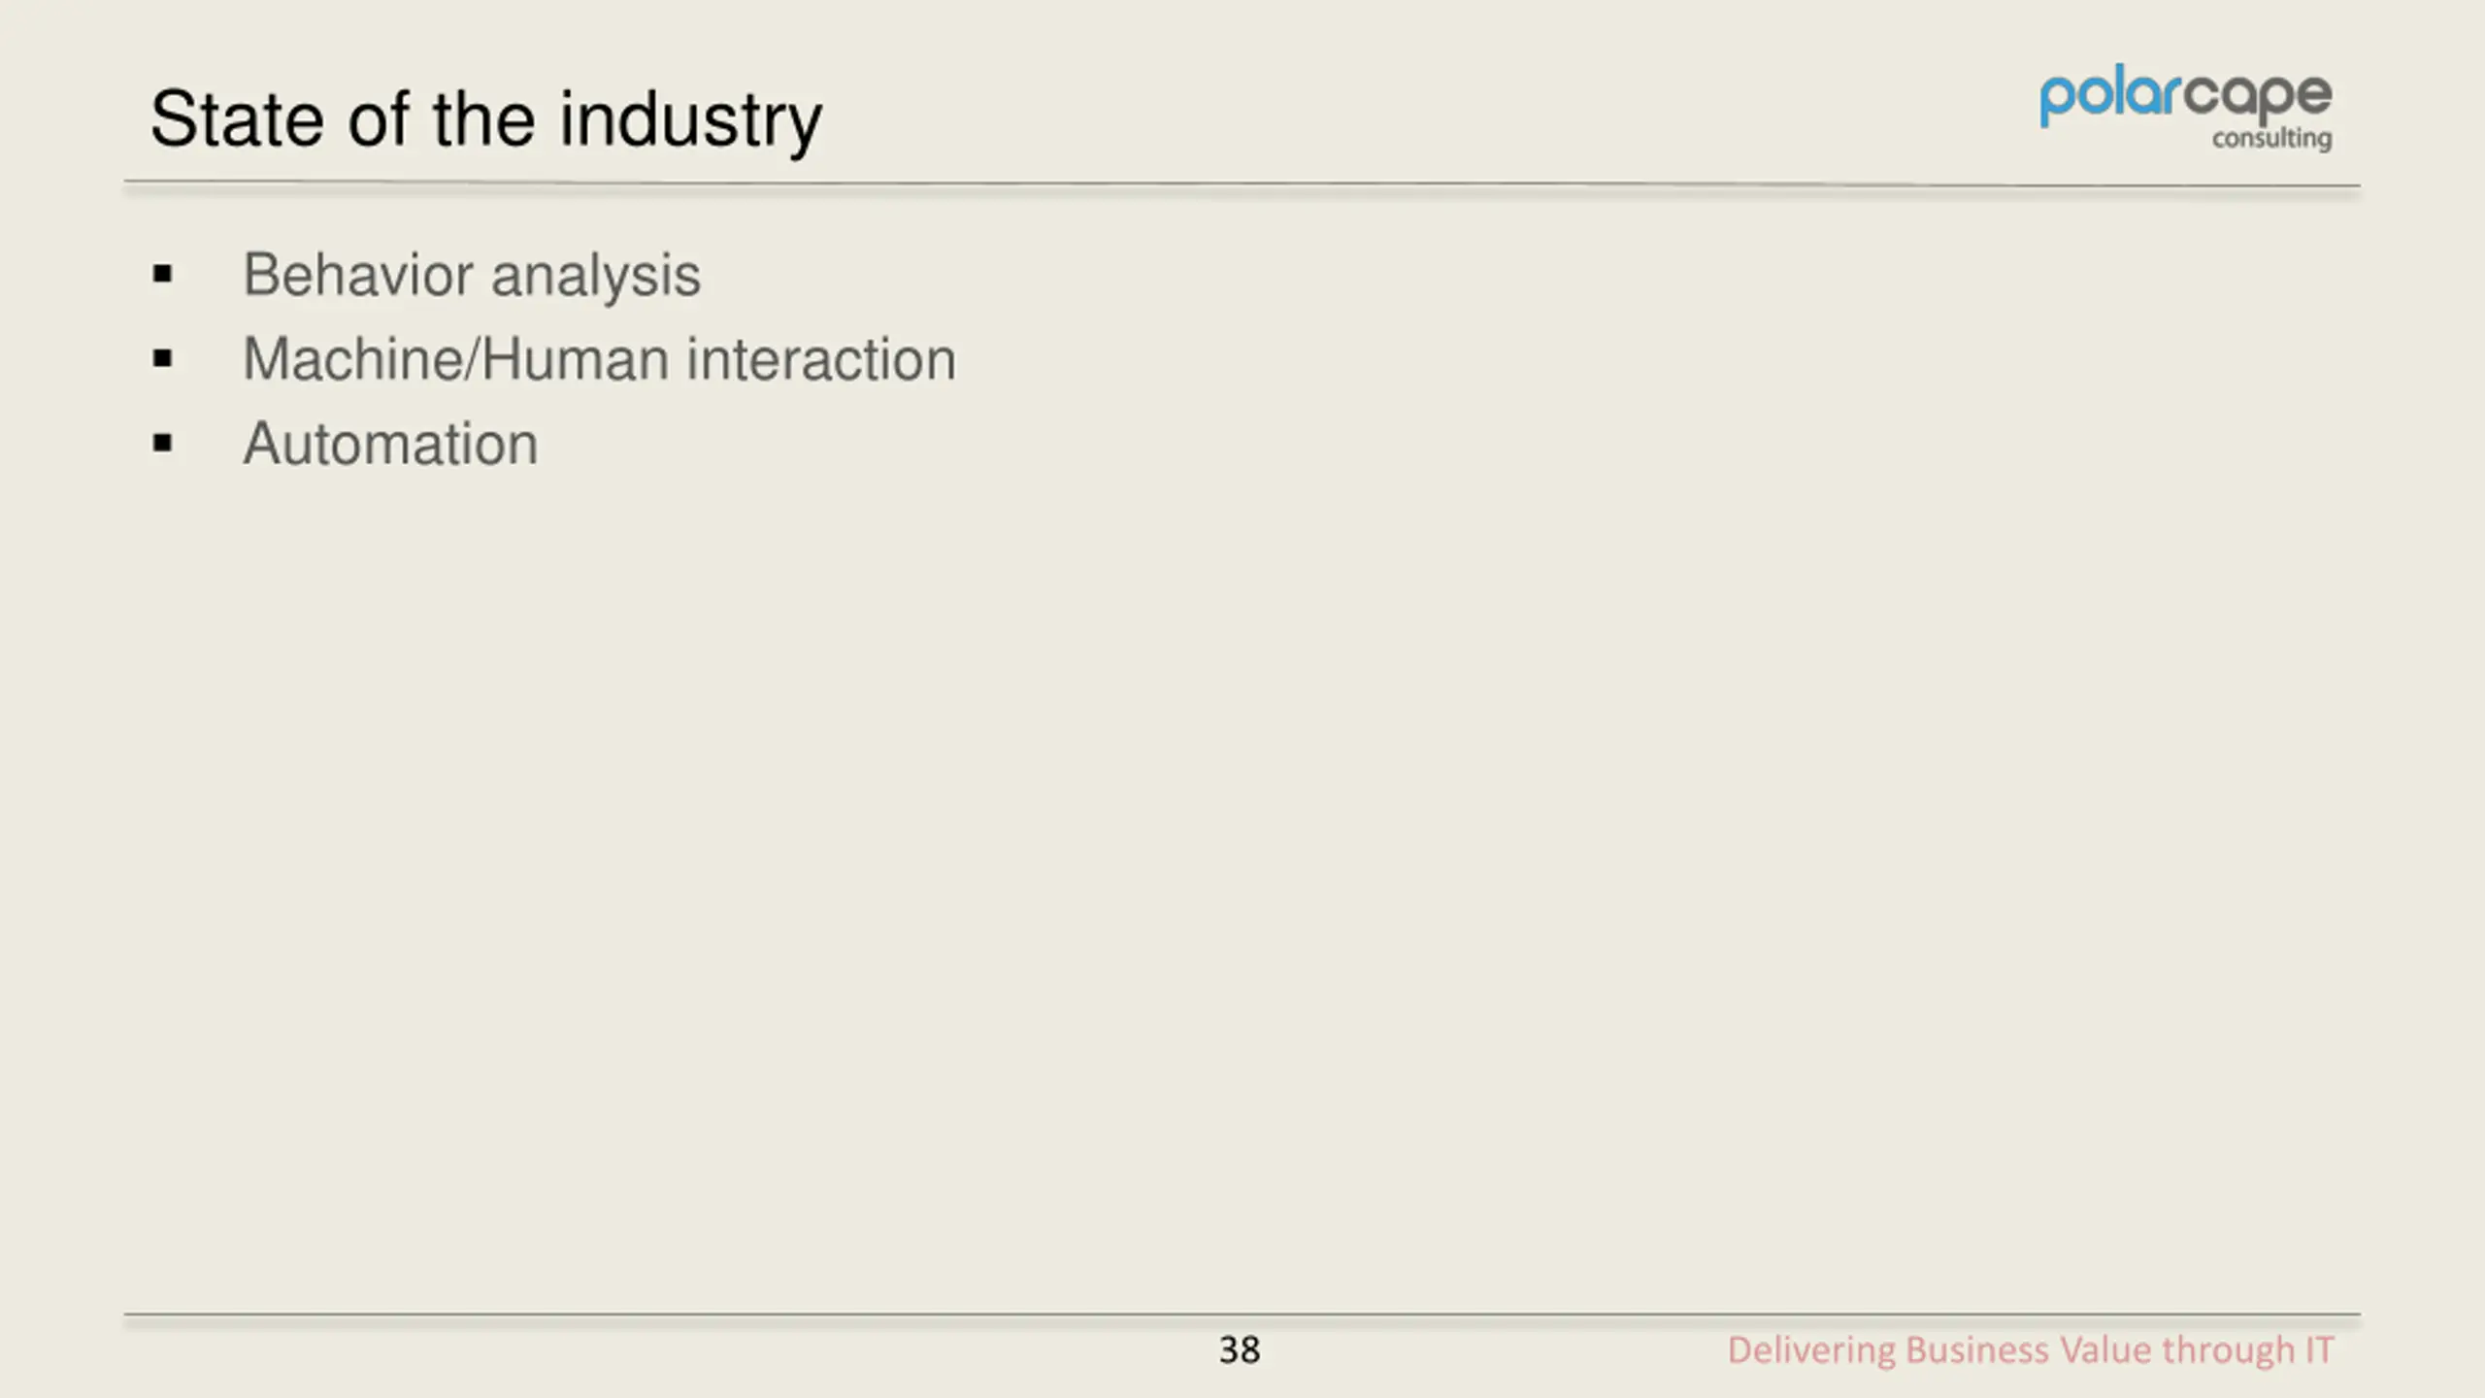Click the bullet marker before Machine/Human interaction
This screenshot has width=2485, height=1398.
(x=162, y=359)
